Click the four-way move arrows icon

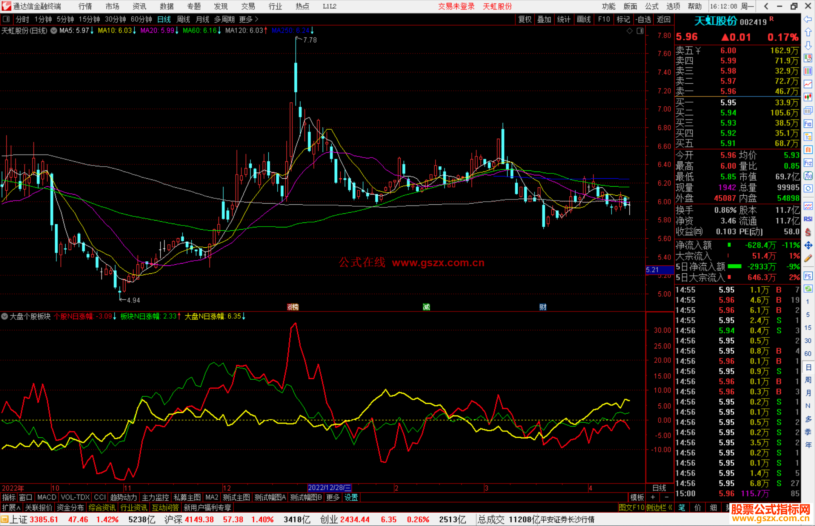tap(808, 245)
